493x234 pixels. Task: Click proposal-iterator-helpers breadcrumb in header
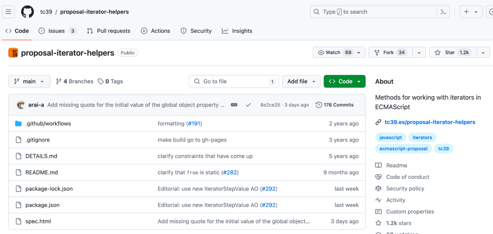tap(94, 12)
